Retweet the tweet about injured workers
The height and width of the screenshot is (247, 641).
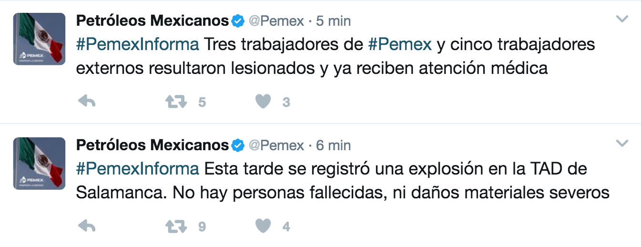(x=176, y=102)
